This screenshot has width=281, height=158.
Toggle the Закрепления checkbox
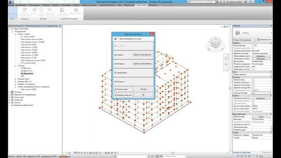pos(115,73)
